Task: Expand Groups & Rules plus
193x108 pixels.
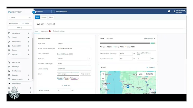Action: [28, 79]
